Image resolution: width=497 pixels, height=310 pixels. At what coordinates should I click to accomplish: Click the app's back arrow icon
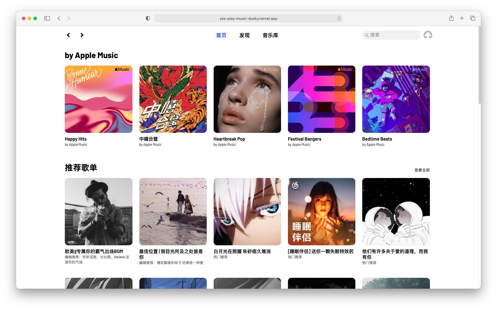point(68,35)
